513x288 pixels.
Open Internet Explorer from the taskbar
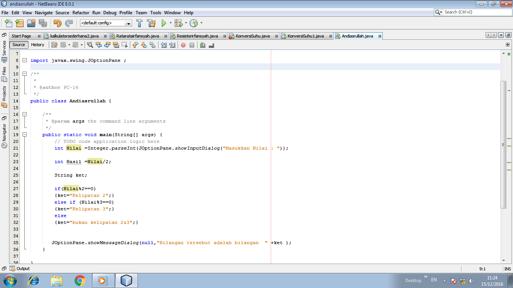pos(34,280)
